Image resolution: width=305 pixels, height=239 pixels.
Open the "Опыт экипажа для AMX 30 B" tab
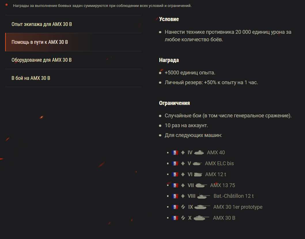click(73, 24)
